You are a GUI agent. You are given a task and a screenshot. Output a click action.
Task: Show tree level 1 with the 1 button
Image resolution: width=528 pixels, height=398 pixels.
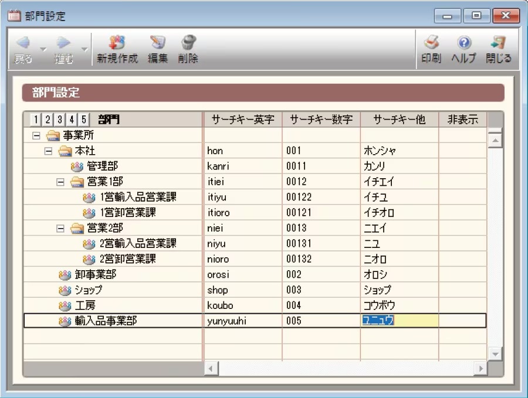36,119
